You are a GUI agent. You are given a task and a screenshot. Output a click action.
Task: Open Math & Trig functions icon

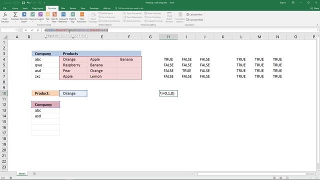click(72, 17)
